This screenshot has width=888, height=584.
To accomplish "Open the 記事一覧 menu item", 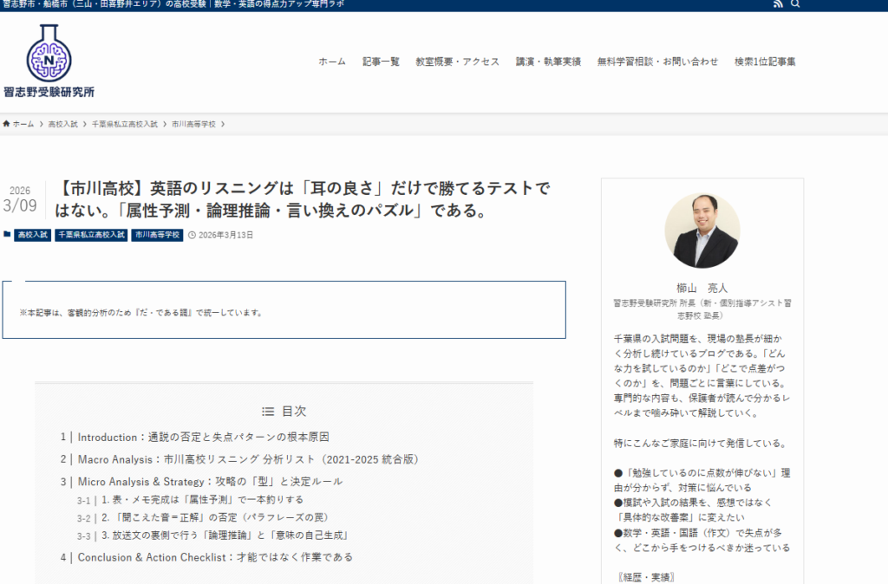I will (381, 62).
